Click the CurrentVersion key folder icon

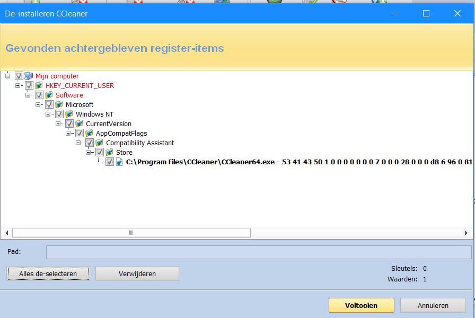pyautogui.click(x=79, y=123)
